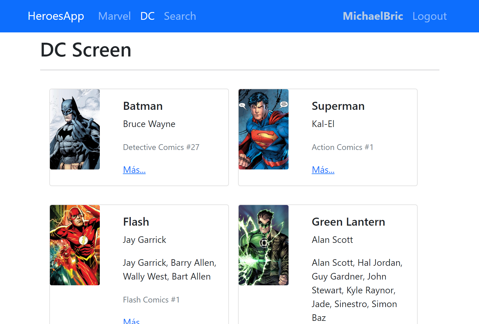The image size is (479, 324).
Task: Click the DC Screen heading
Action: point(86,50)
